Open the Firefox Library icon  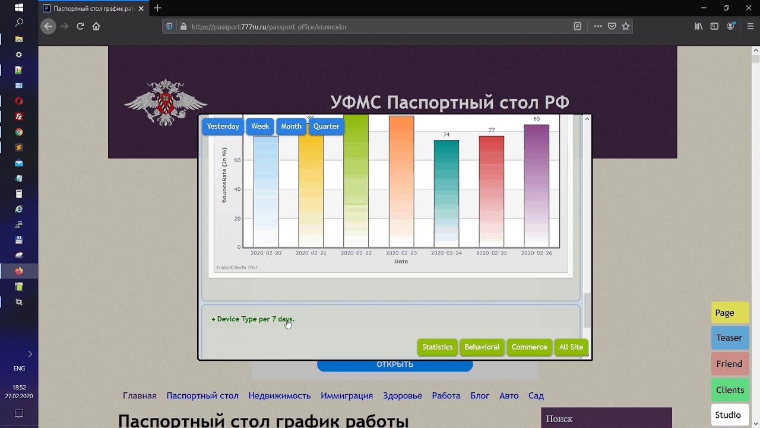(x=699, y=26)
